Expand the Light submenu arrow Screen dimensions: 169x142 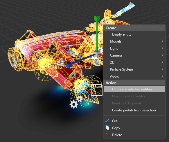[x=162, y=48]
